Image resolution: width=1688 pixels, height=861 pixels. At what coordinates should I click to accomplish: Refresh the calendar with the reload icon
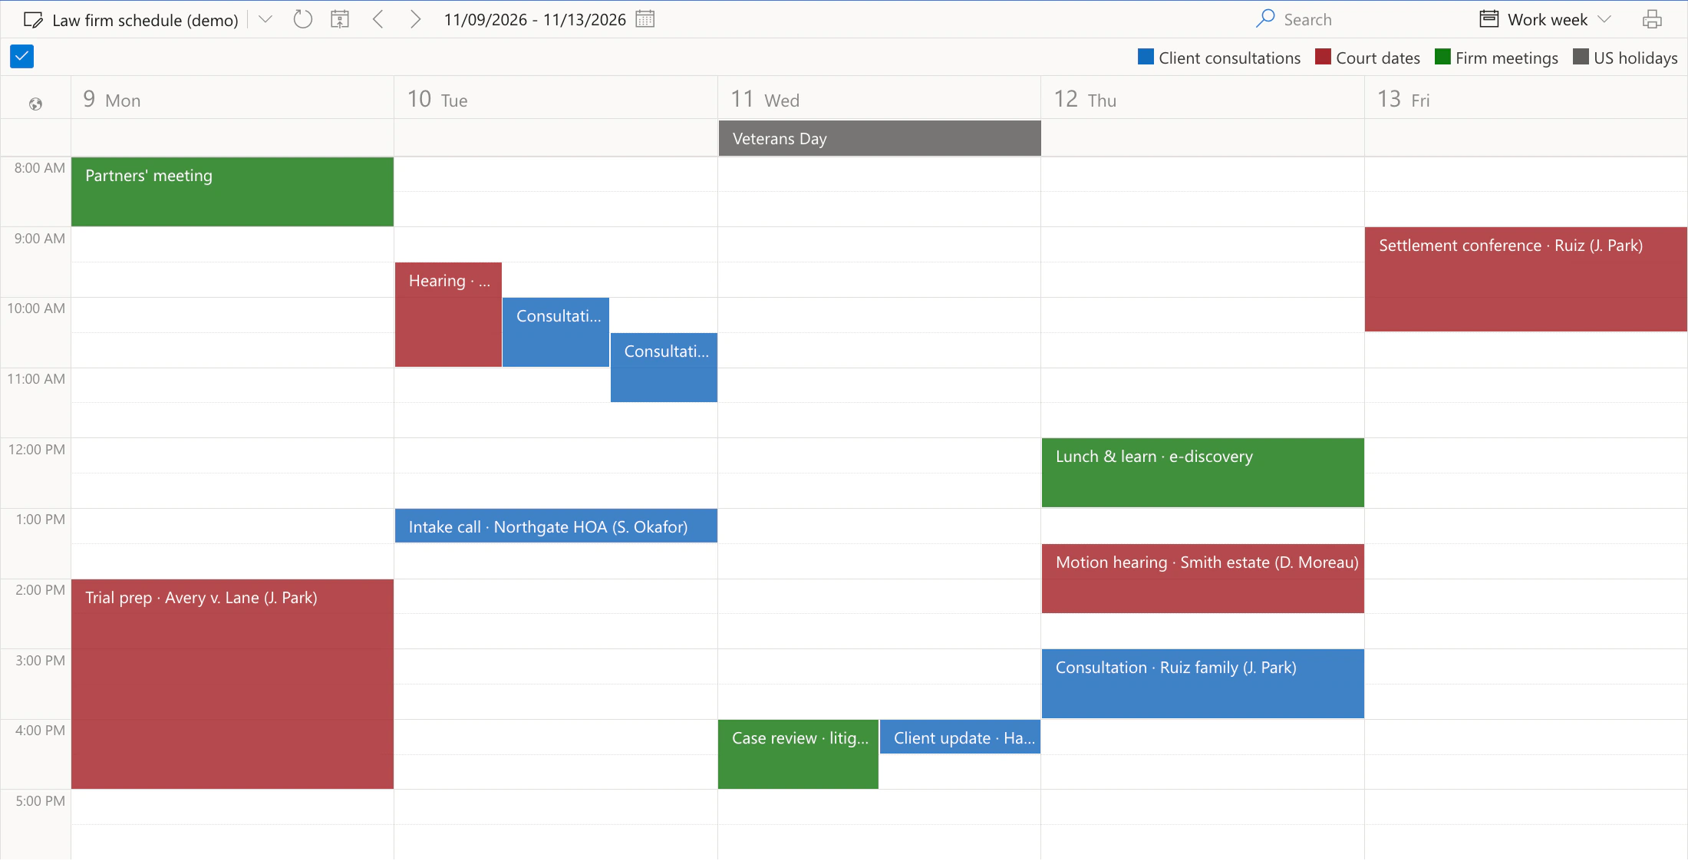pyautogui.click(x=302, y=19)
